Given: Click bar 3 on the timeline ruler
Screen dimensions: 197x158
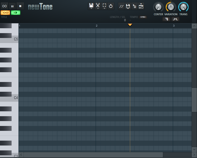Looking at the screenshot, I should coord(174,26).
